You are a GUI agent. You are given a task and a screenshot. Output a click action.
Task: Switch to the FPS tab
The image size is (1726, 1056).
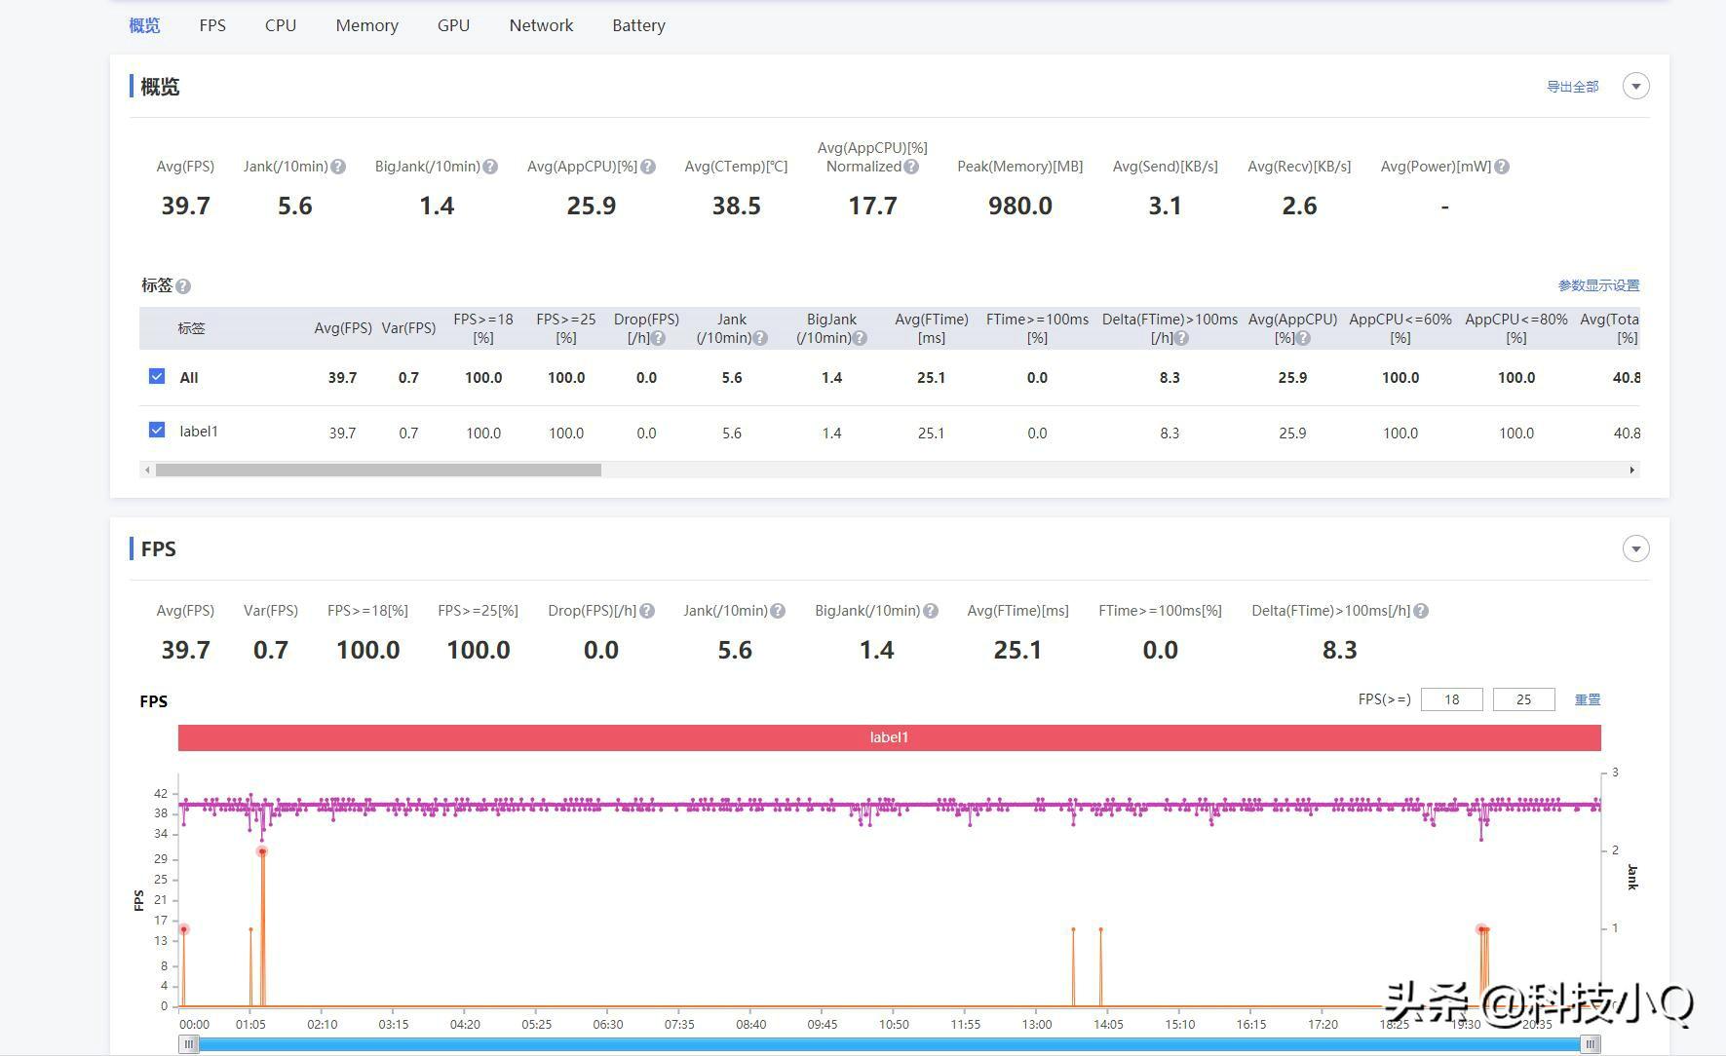point(212,25)
